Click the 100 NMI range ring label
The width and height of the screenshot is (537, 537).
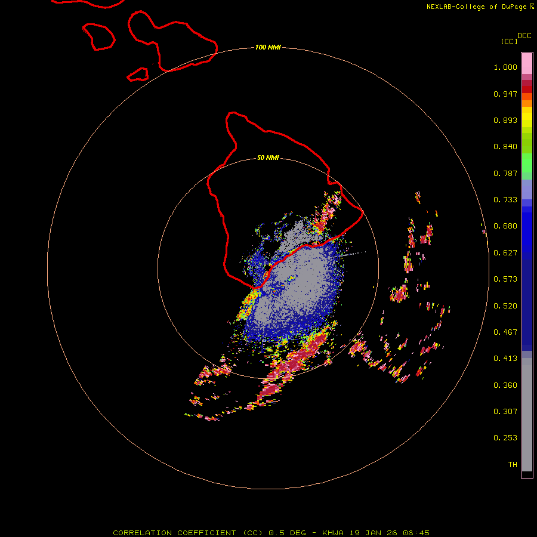268,47
